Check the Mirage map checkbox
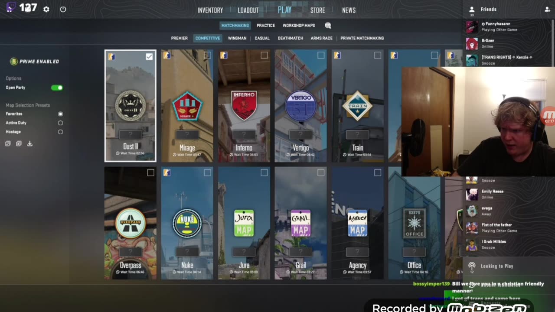 pos(207,55)
